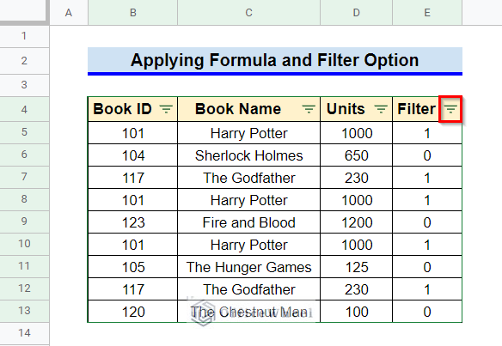Open the Book Name filter icon

pyautogui.click(x=309, y=109)
